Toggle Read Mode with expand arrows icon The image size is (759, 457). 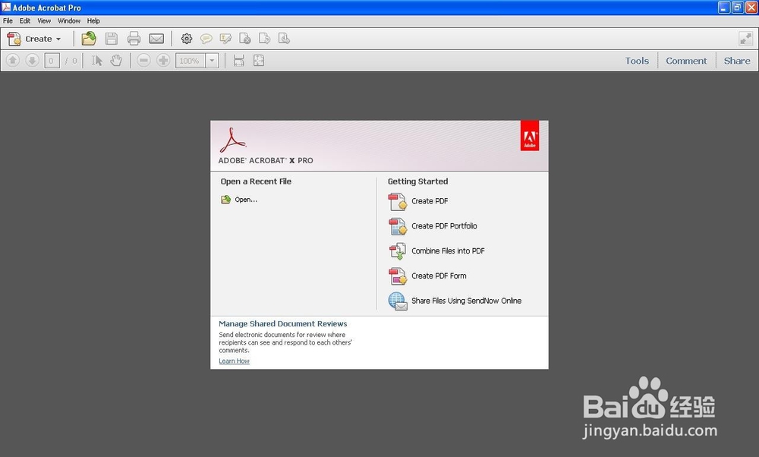(x=745, y=39)
